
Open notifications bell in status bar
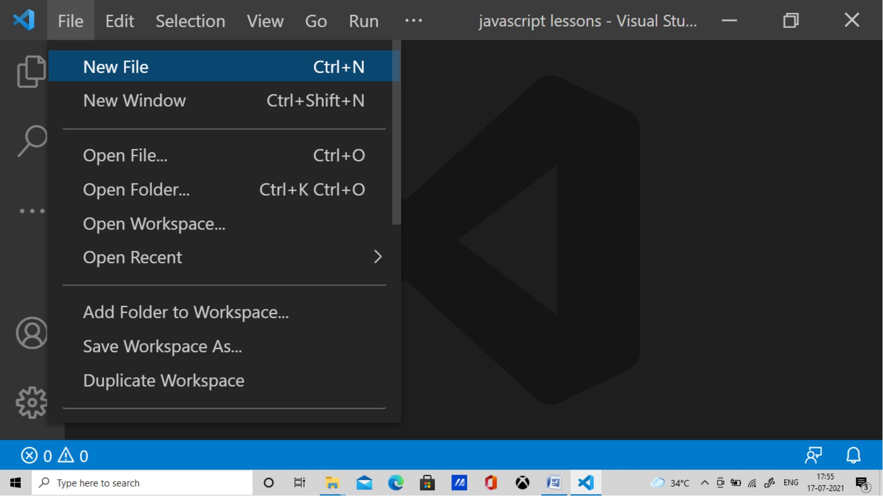click(x=853, y=455)
